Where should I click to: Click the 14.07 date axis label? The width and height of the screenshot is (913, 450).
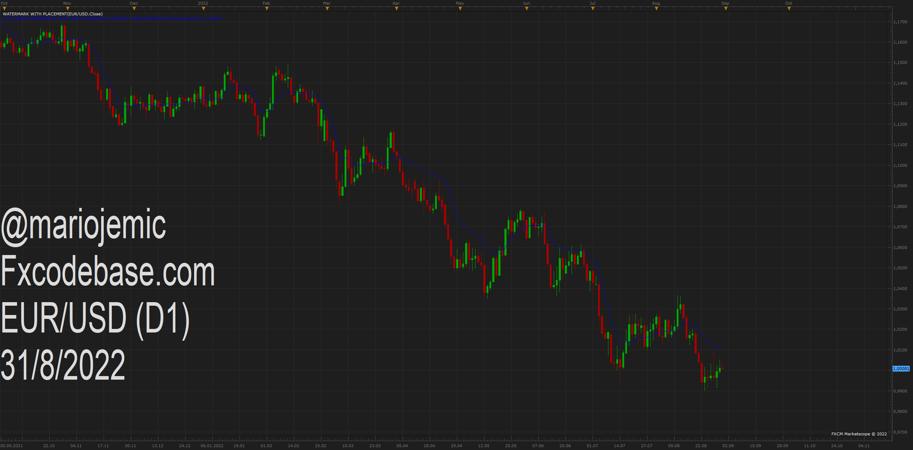point(620,446)
